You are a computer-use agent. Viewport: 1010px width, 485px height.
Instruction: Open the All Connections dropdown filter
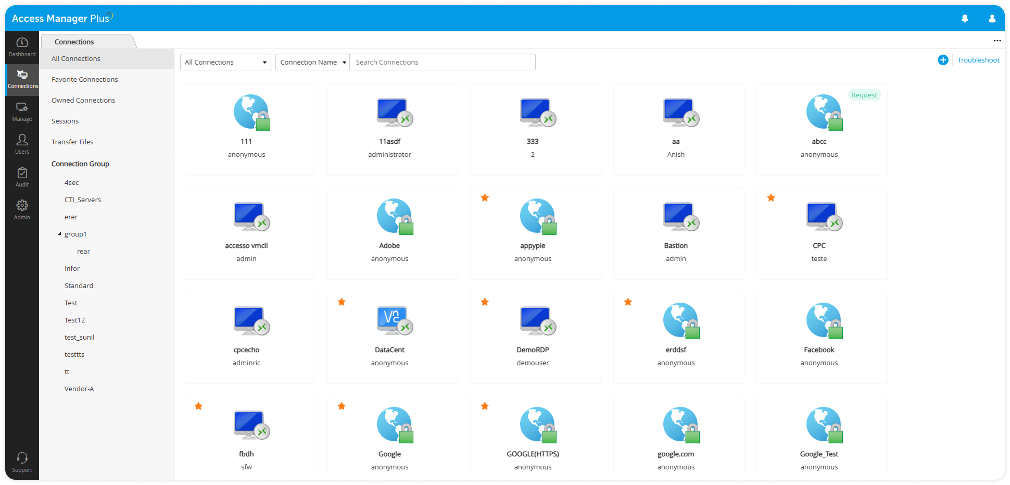tap(225, 62)
